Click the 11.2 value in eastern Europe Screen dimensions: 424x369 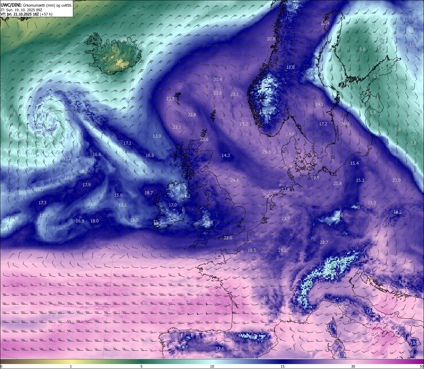click(397, 212)
